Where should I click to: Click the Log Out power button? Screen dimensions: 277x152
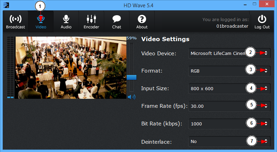pos(262,21)
